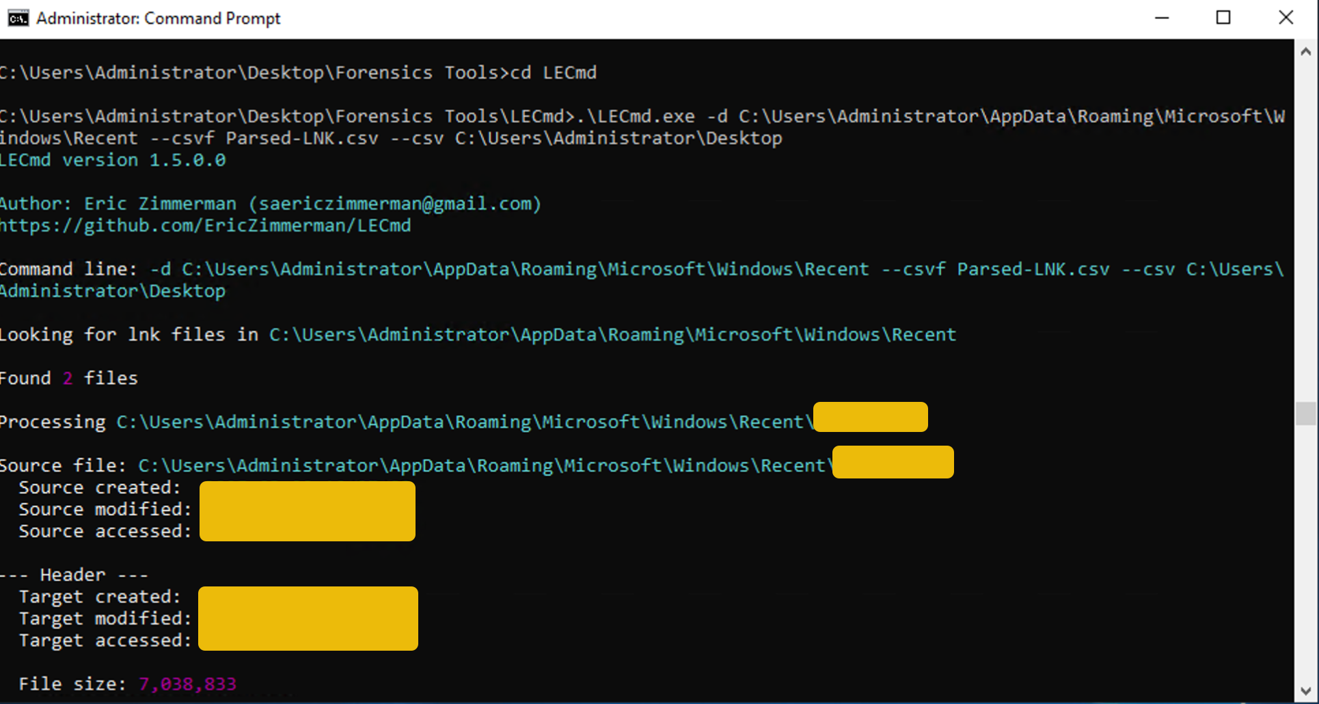Click the 'Source created:' label
This screenshot has width=1319, height=704.
(100, 488)
